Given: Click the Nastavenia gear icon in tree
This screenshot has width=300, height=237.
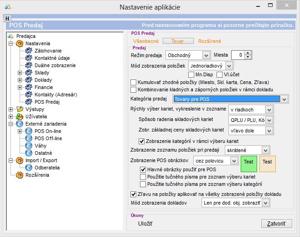Looking at the screenshot, I should pos(20,43).
